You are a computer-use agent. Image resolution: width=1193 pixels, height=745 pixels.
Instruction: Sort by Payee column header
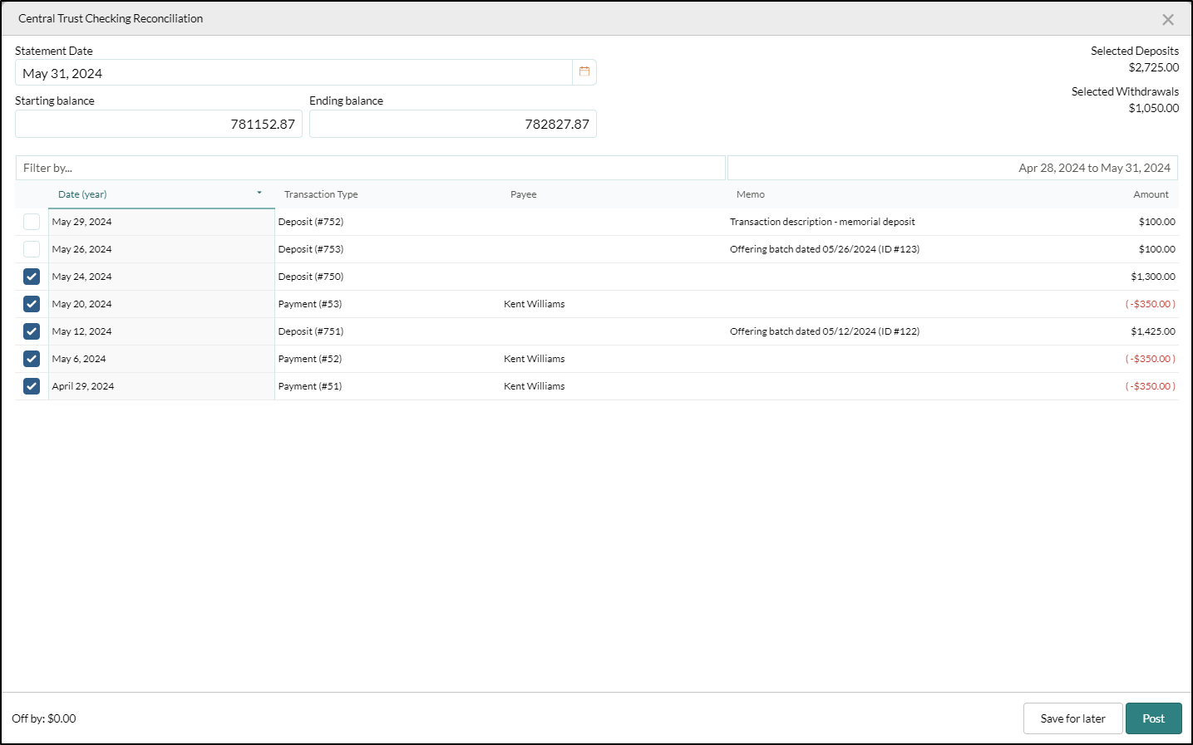pyautogui.click(x=524, y=194)
